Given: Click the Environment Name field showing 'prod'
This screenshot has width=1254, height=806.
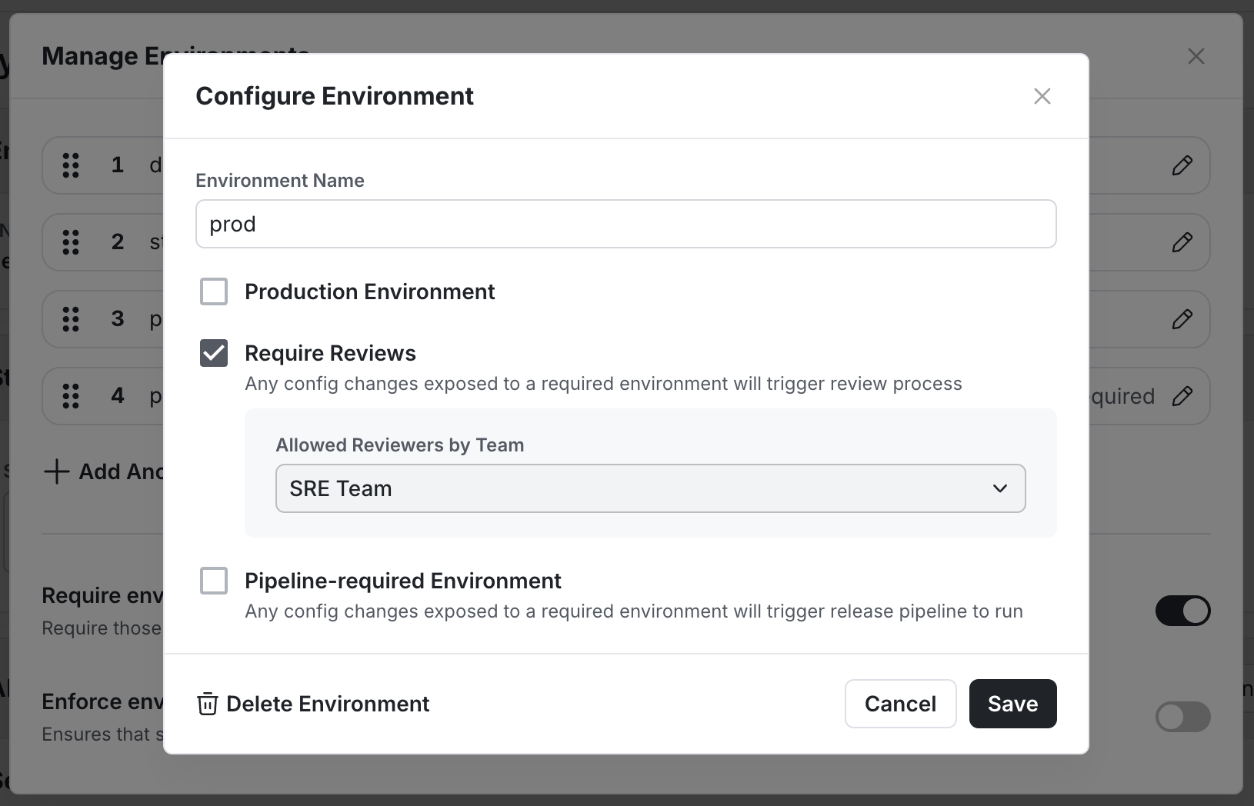Looking at the screenshot, I should [x=625, y=224].
